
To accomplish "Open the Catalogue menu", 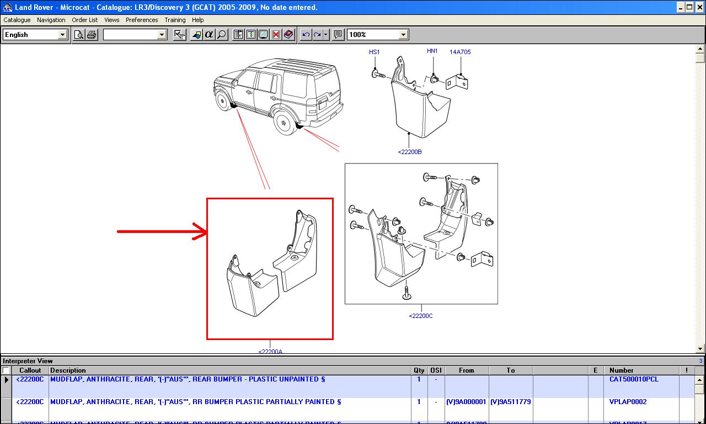I will (x=17, y=20).
